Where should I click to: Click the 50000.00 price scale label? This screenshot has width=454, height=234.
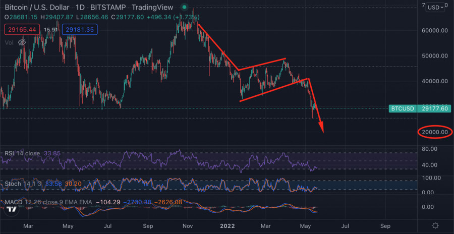[434, 55]
